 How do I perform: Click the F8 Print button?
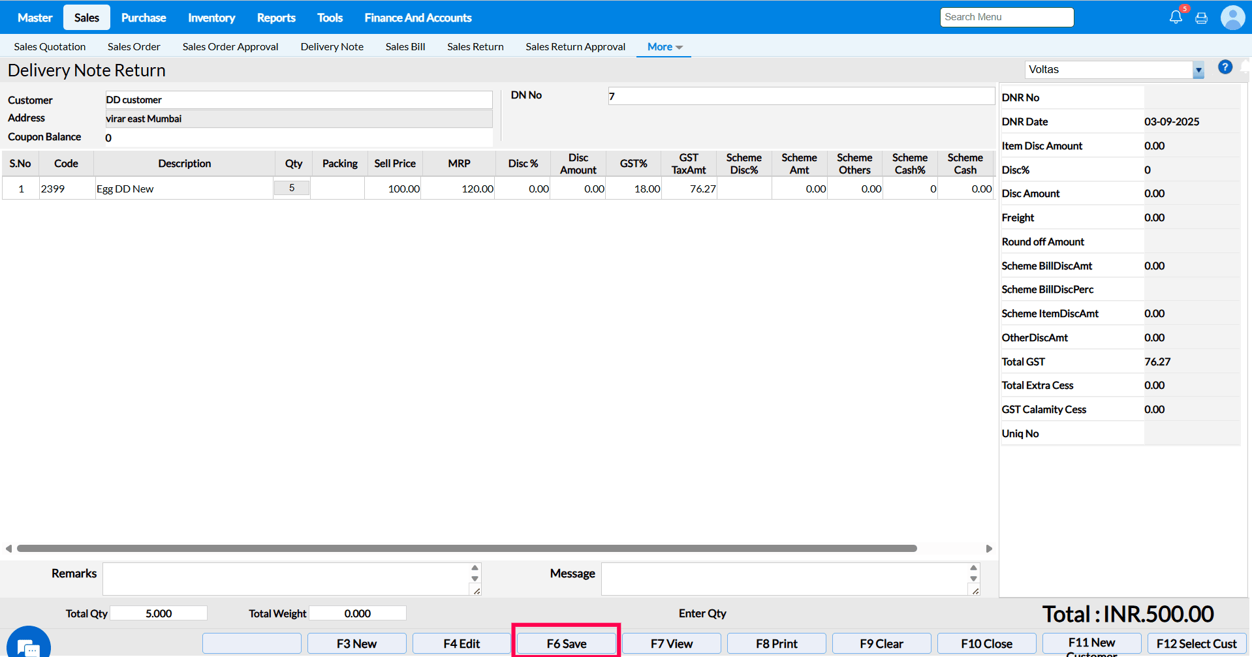coord(776,643)
